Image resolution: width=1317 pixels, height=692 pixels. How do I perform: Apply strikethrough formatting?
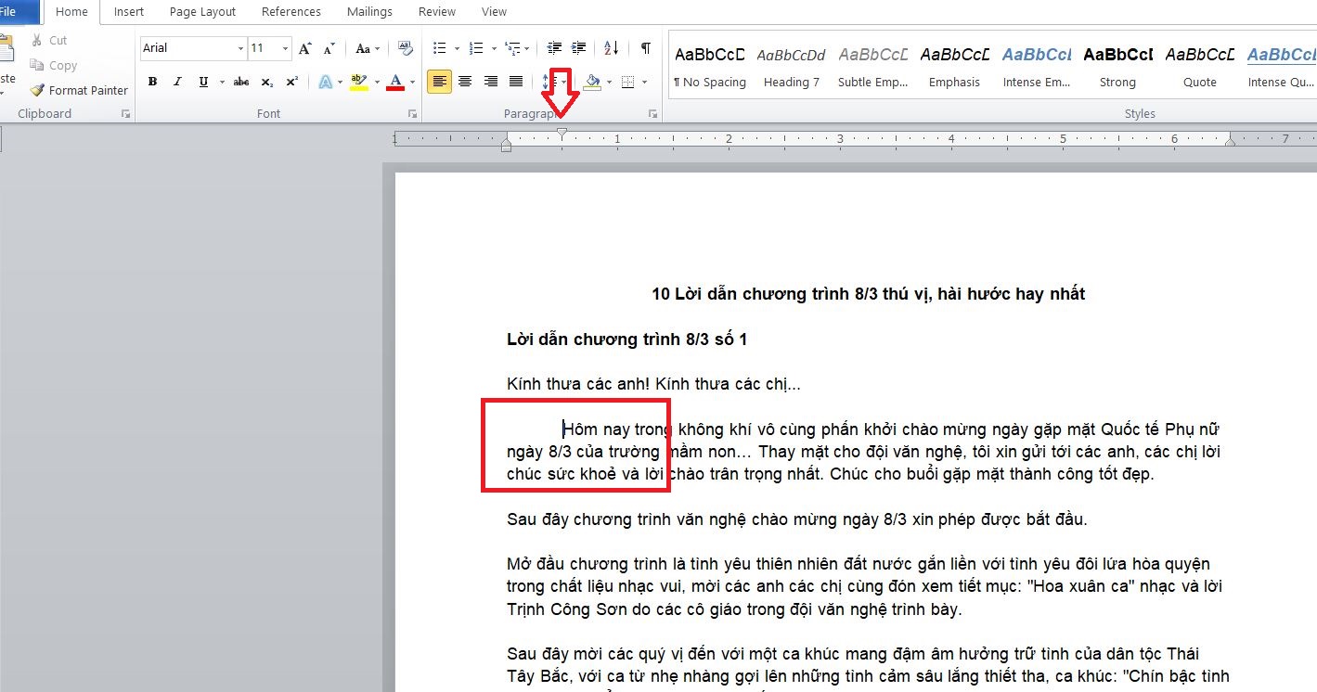240,81
